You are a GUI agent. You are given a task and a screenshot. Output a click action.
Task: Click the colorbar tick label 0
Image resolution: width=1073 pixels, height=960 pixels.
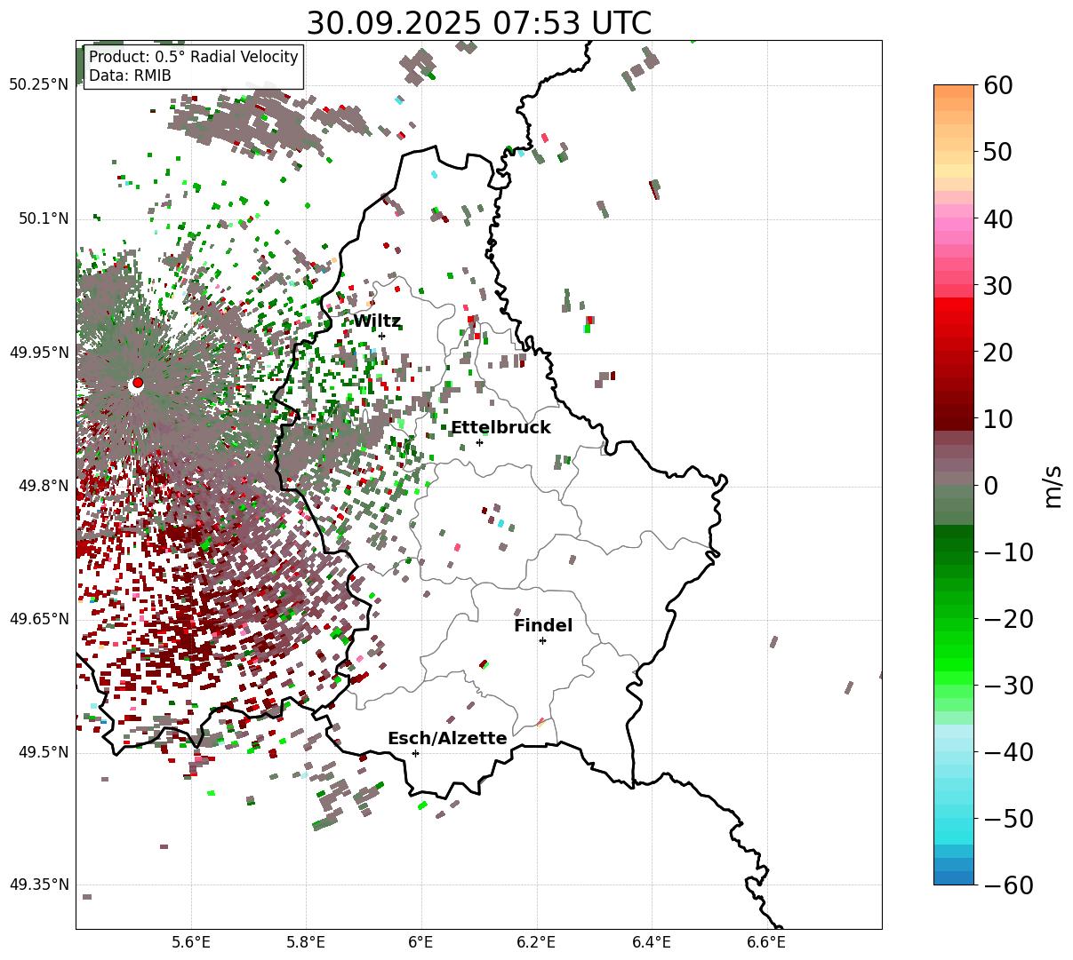click(x=990, y=485)
